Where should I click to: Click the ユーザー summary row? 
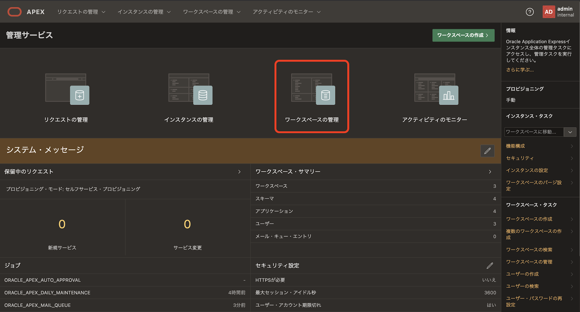pyautogui.click(x=376, y=224)
